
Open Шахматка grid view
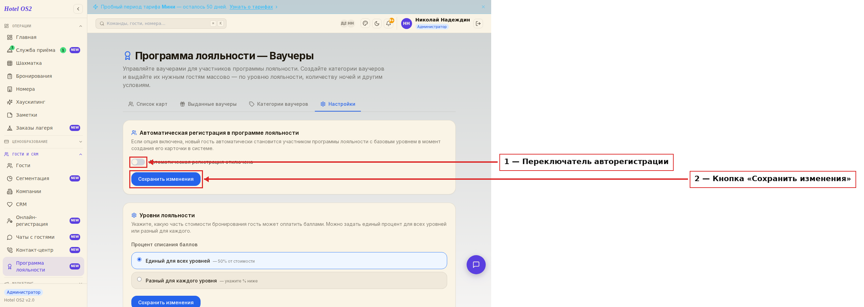pyautogui.click(x=43, y=63)
